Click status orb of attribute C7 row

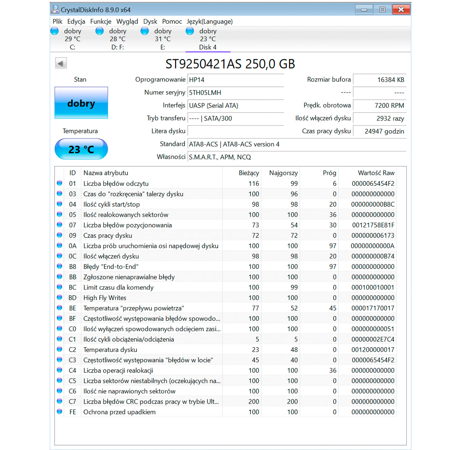59,401
